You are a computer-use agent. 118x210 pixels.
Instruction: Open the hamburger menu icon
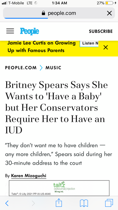point(10,31)
